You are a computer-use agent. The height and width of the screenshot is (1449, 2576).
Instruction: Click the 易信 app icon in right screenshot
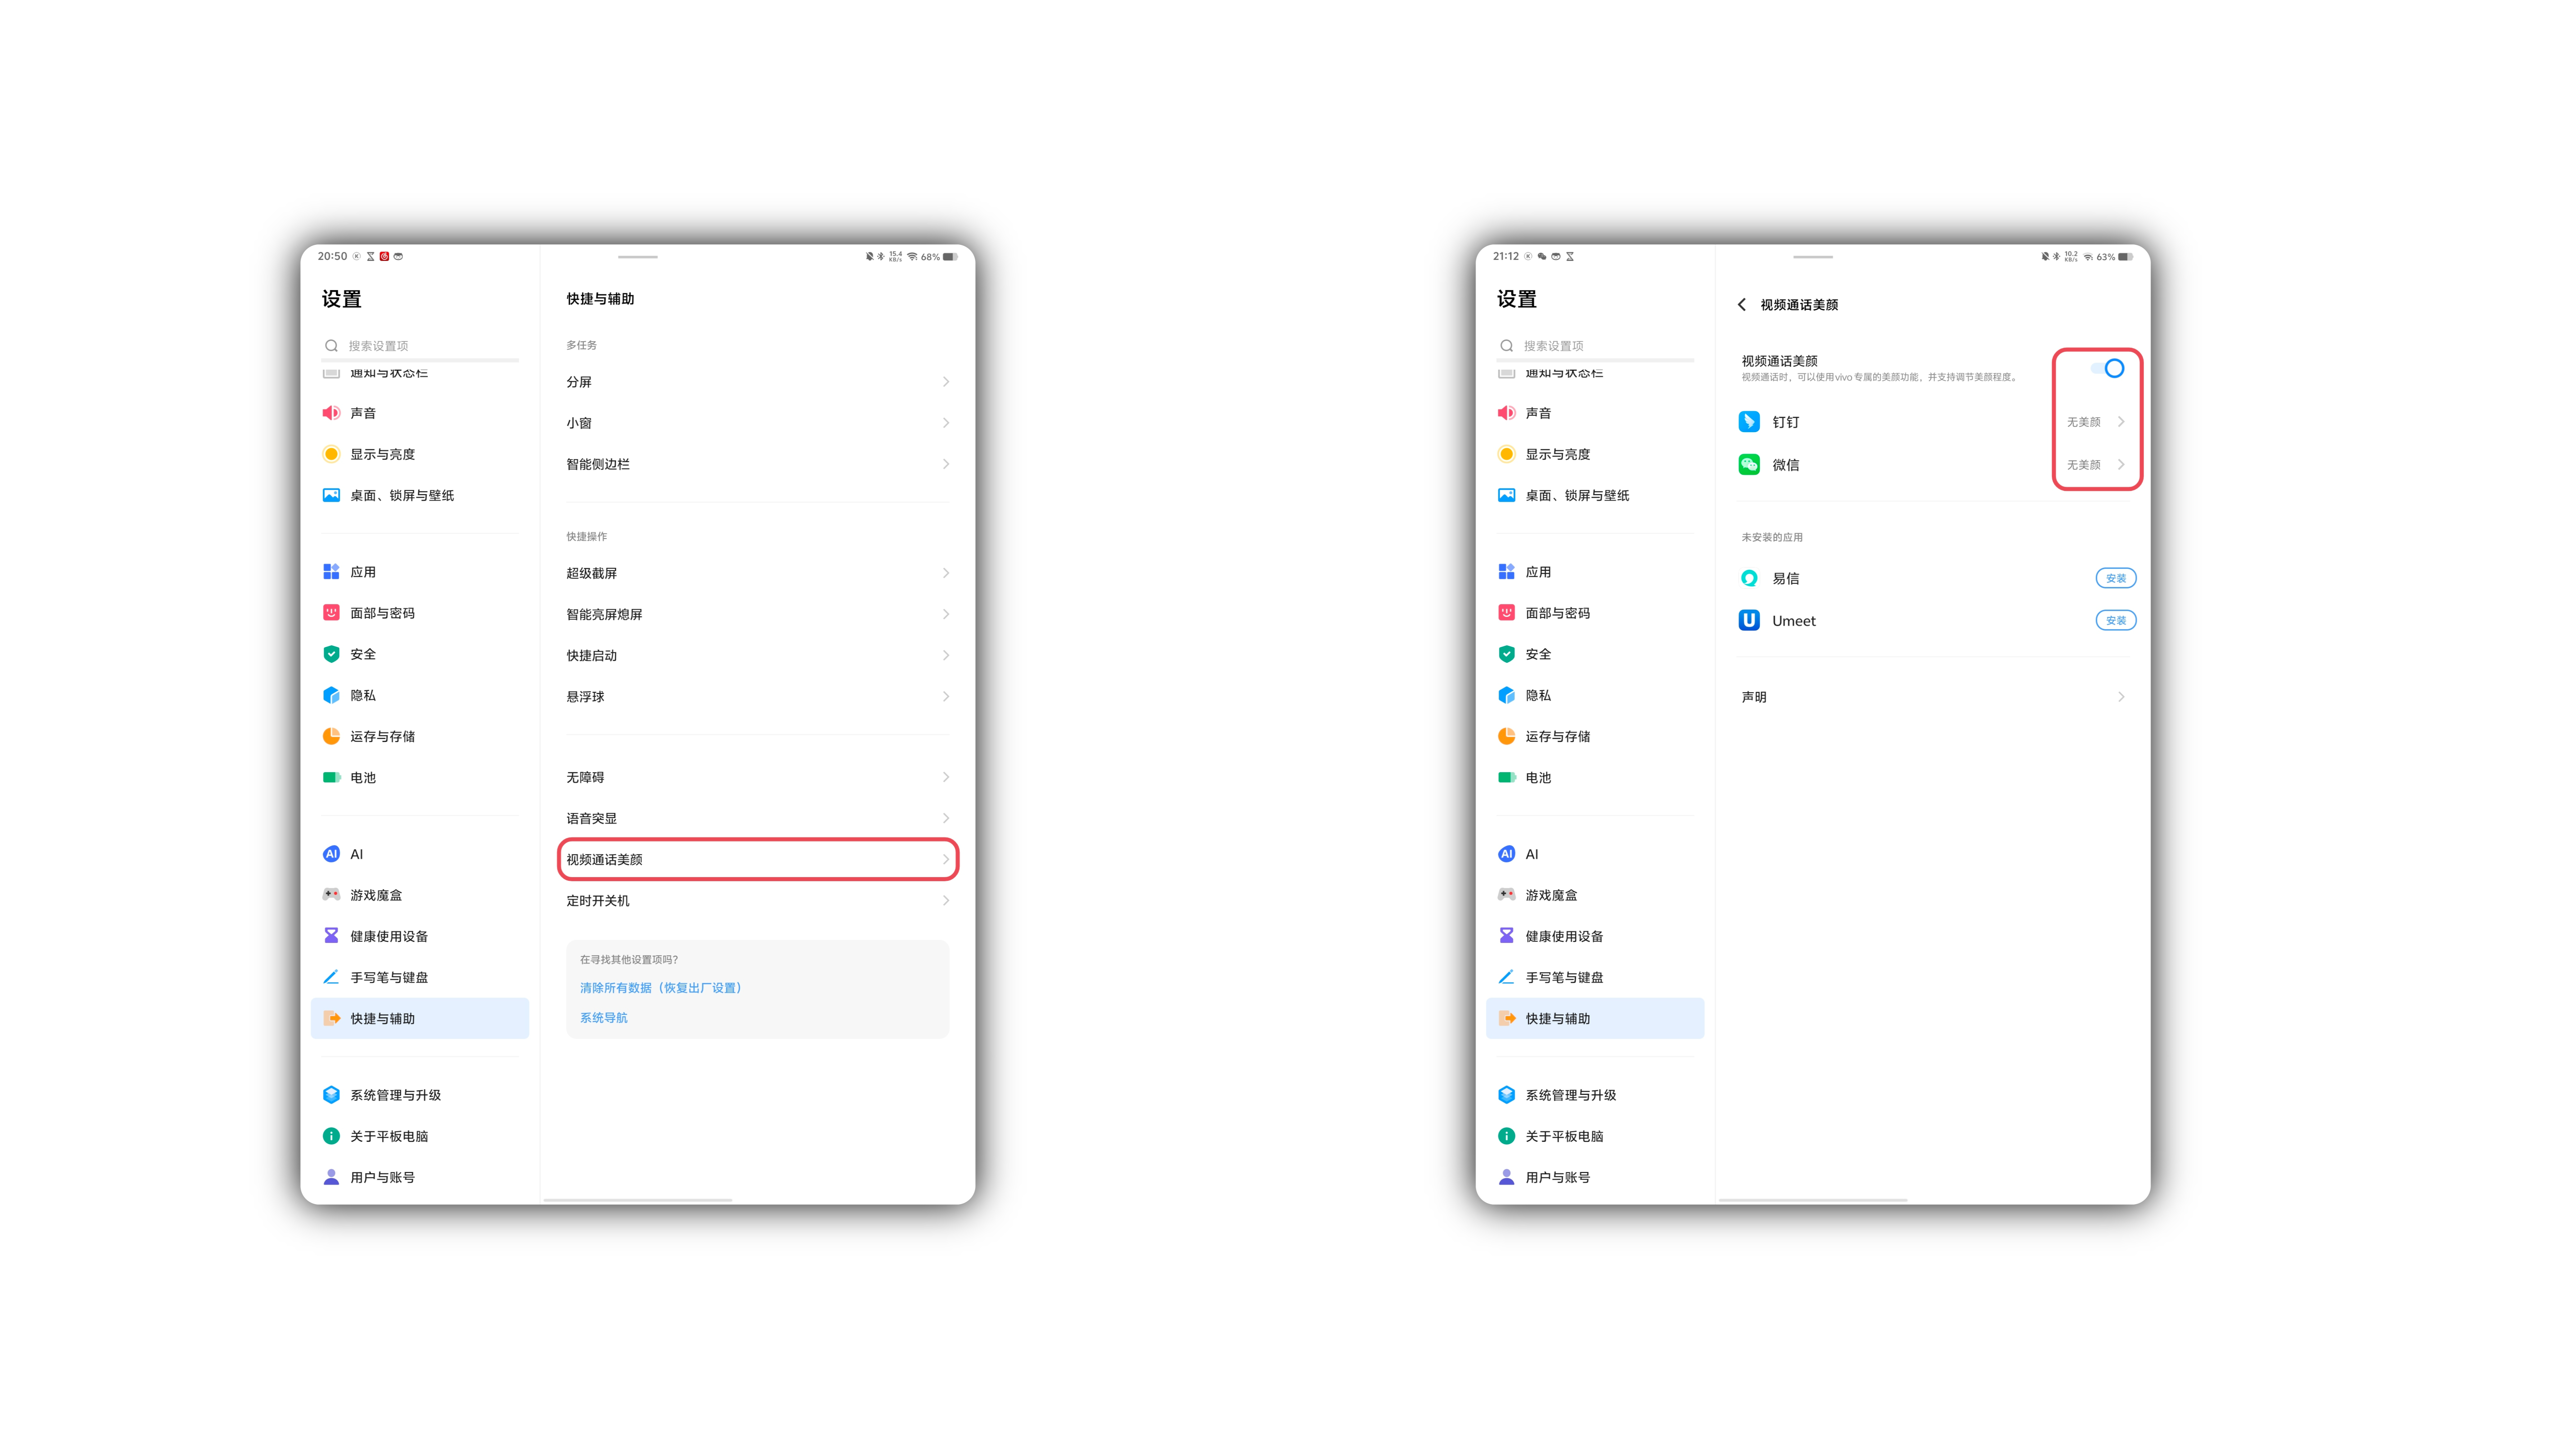click(1749, 578)
